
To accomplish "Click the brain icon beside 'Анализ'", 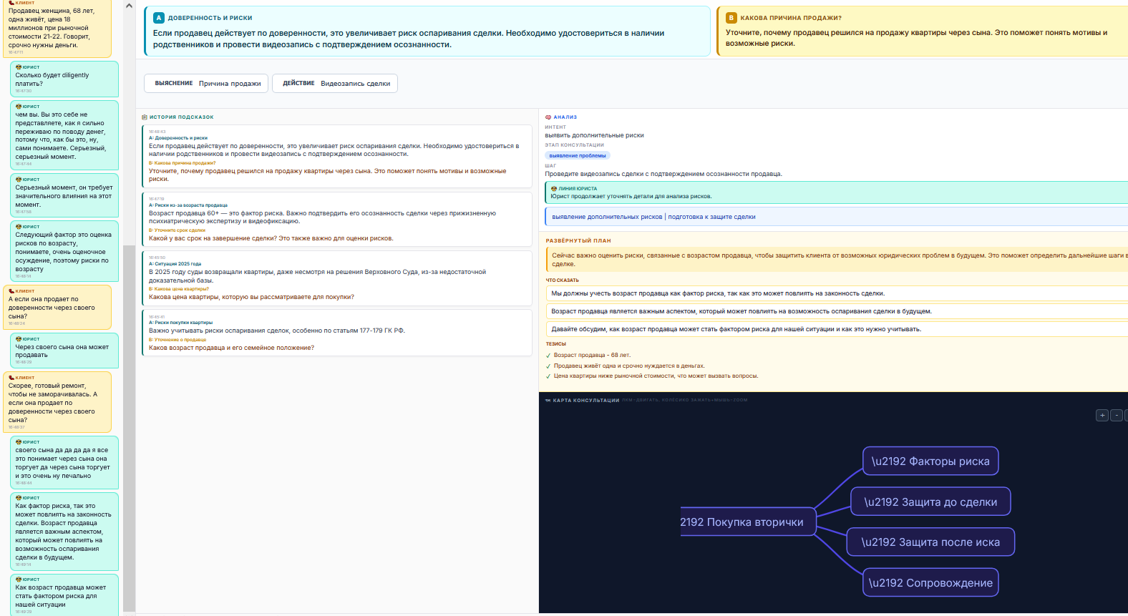I will pos(548,117).
